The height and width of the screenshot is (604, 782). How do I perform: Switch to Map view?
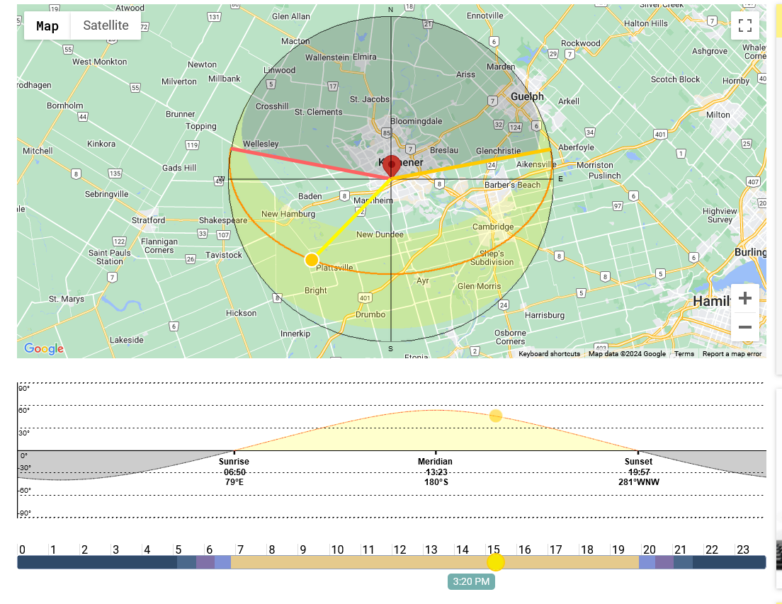pos(47,25)
